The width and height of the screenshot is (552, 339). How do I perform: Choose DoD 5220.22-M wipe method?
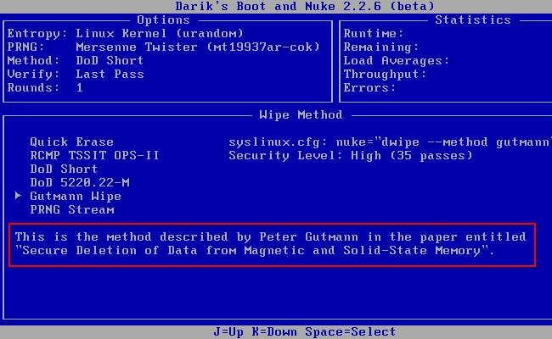pyautogui.click(x=80, y=183)
